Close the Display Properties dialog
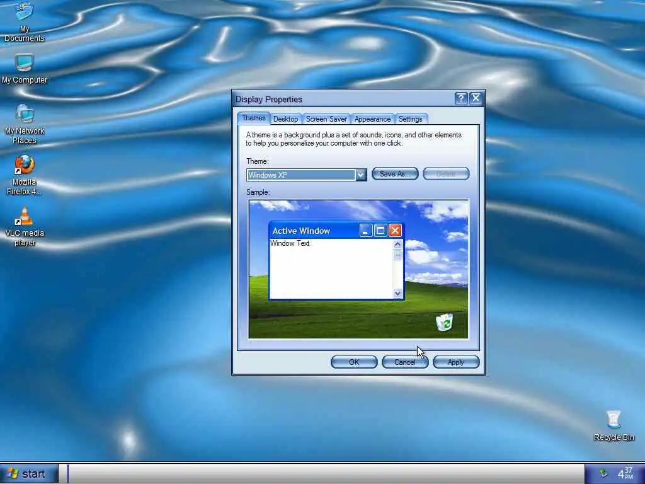The width and height of the screenshot is (645, 484). [476, 98]
